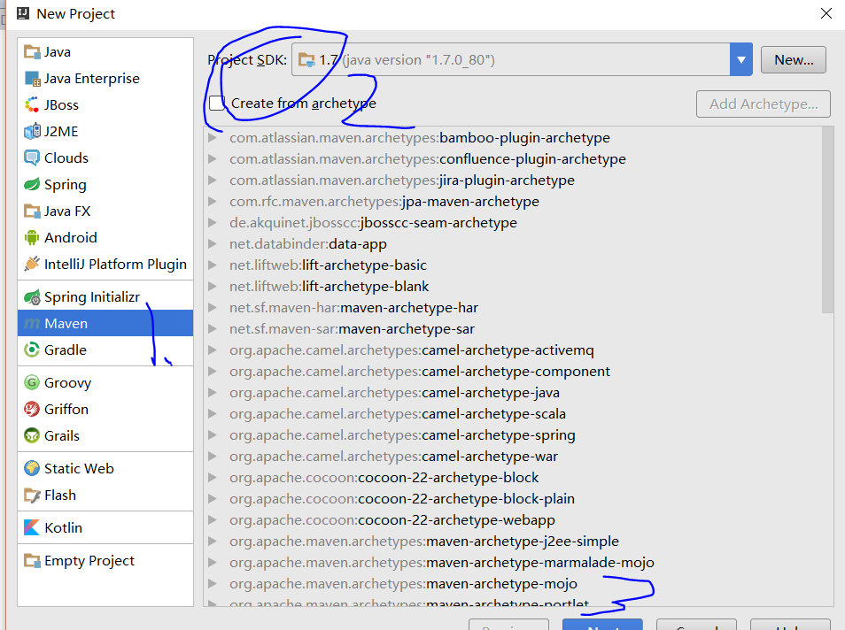
Task: Click the Grails icon
Action: 33,435
